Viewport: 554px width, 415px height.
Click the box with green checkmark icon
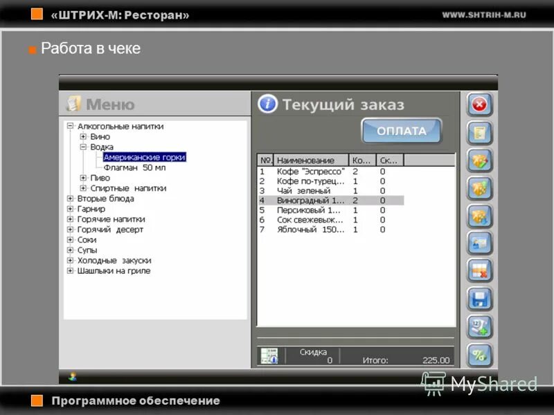pos(479,160)
